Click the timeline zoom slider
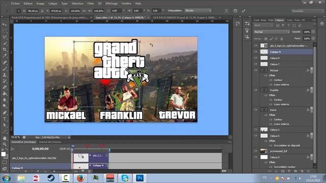 [x=54, y=171]
